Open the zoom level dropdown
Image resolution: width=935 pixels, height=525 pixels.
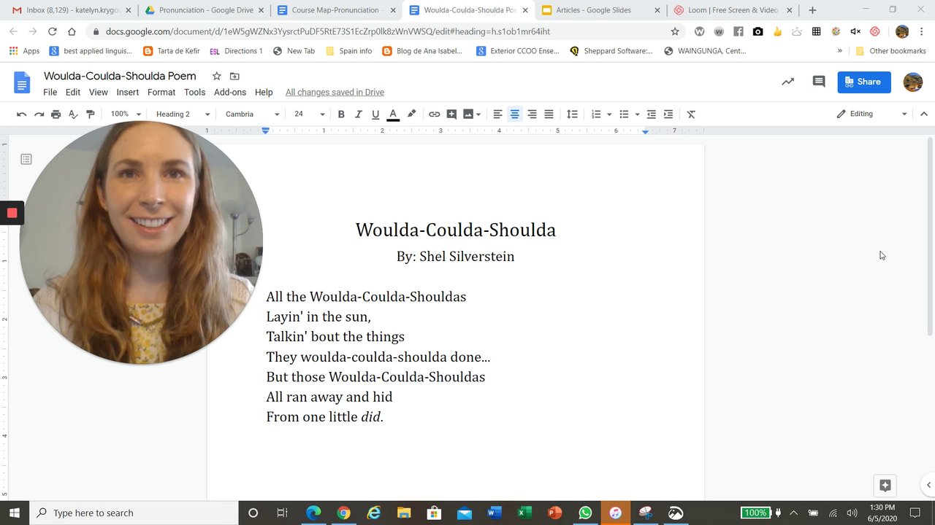(126, 114)
